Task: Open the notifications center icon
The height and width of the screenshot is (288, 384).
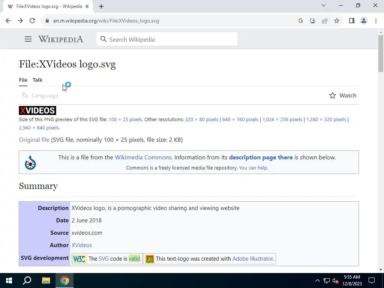Action: pyautogui.click(x=372, y=280)
